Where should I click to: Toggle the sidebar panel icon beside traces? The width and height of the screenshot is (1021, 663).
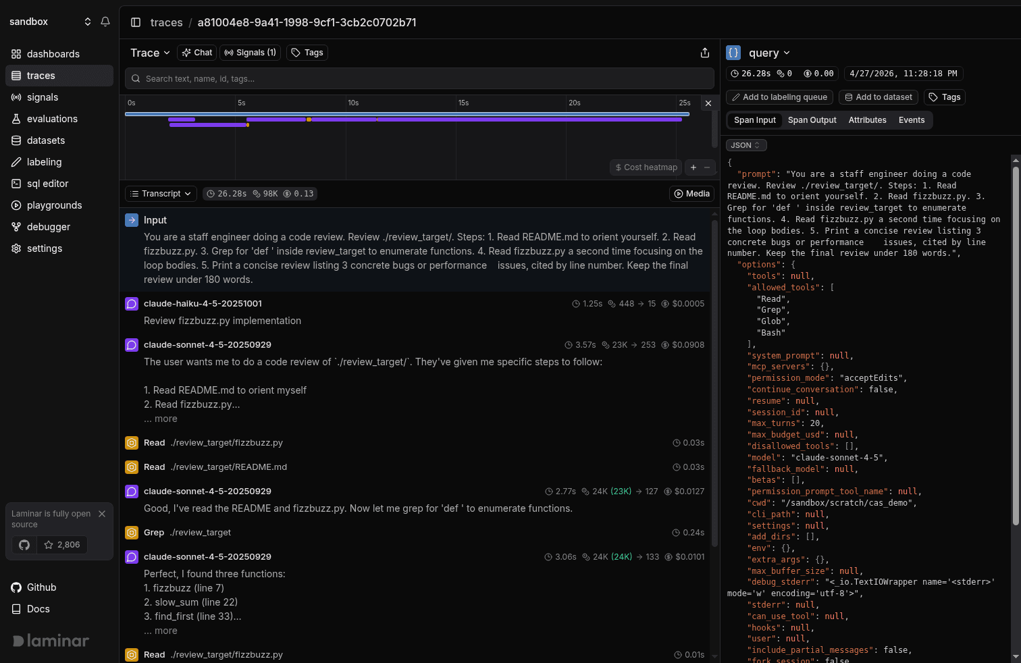[136, 22]
